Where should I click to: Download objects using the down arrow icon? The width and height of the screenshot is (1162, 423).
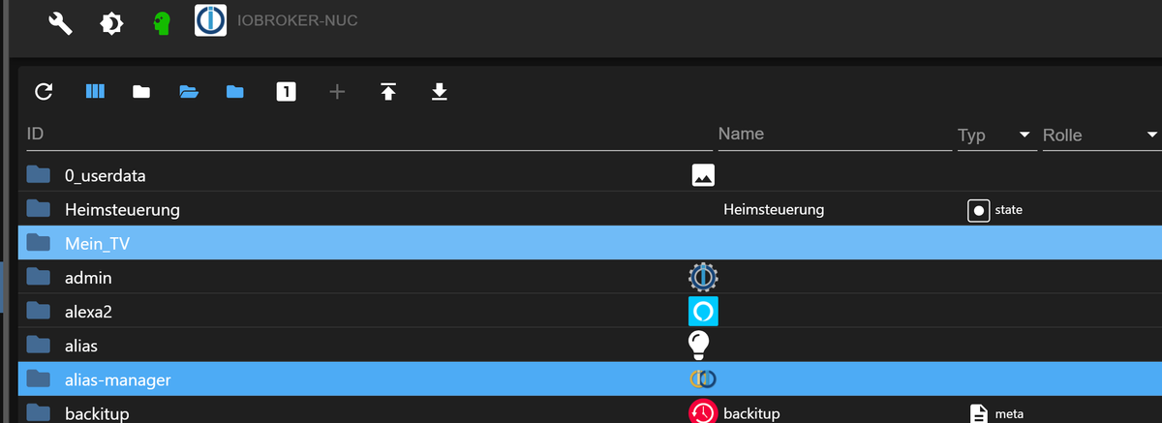(x=439, y=92)
